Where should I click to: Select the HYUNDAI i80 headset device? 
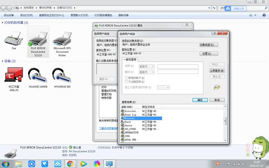(62, 78)
